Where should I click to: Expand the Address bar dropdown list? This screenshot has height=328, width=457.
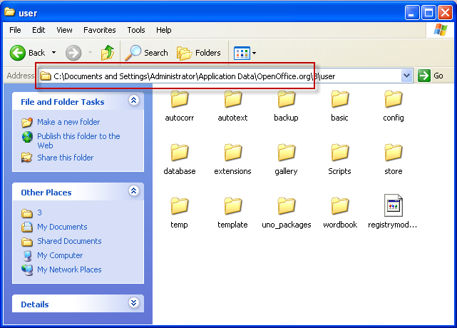[406, 76]
